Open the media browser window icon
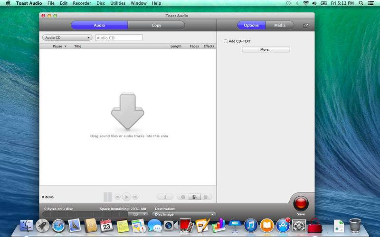 coord(306,25)
